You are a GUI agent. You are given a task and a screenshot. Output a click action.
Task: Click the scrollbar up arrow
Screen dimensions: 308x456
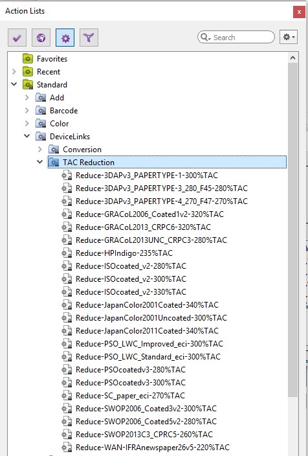[x=292, y=58]
